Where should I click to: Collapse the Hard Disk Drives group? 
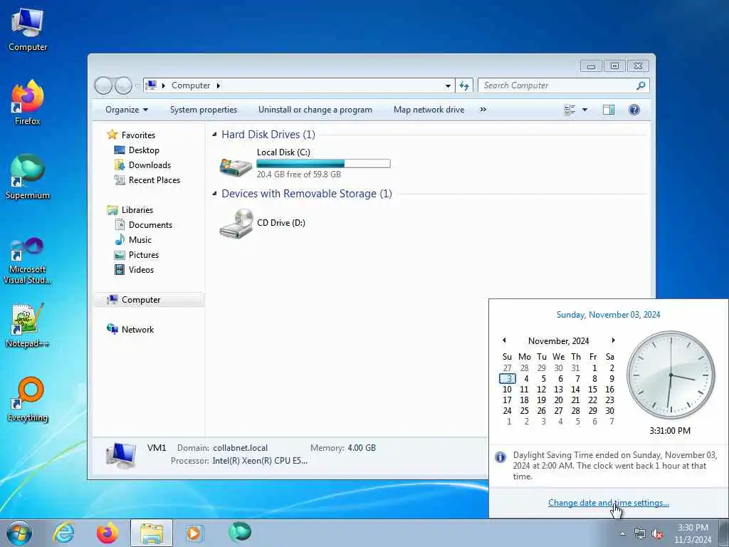pyautogui.click(x=214, y=135)
